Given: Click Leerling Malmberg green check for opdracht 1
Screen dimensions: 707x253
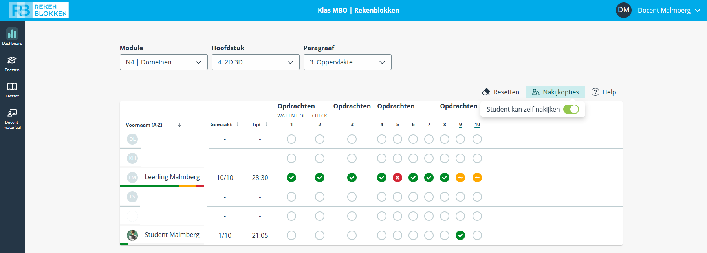Looking at the screenshot, I should point(291,178).
